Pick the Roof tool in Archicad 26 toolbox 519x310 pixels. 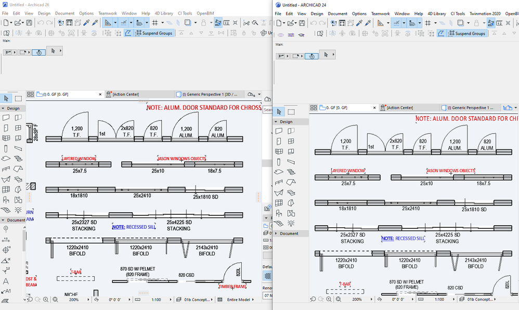pyautogui.click(x=18, y=169)
